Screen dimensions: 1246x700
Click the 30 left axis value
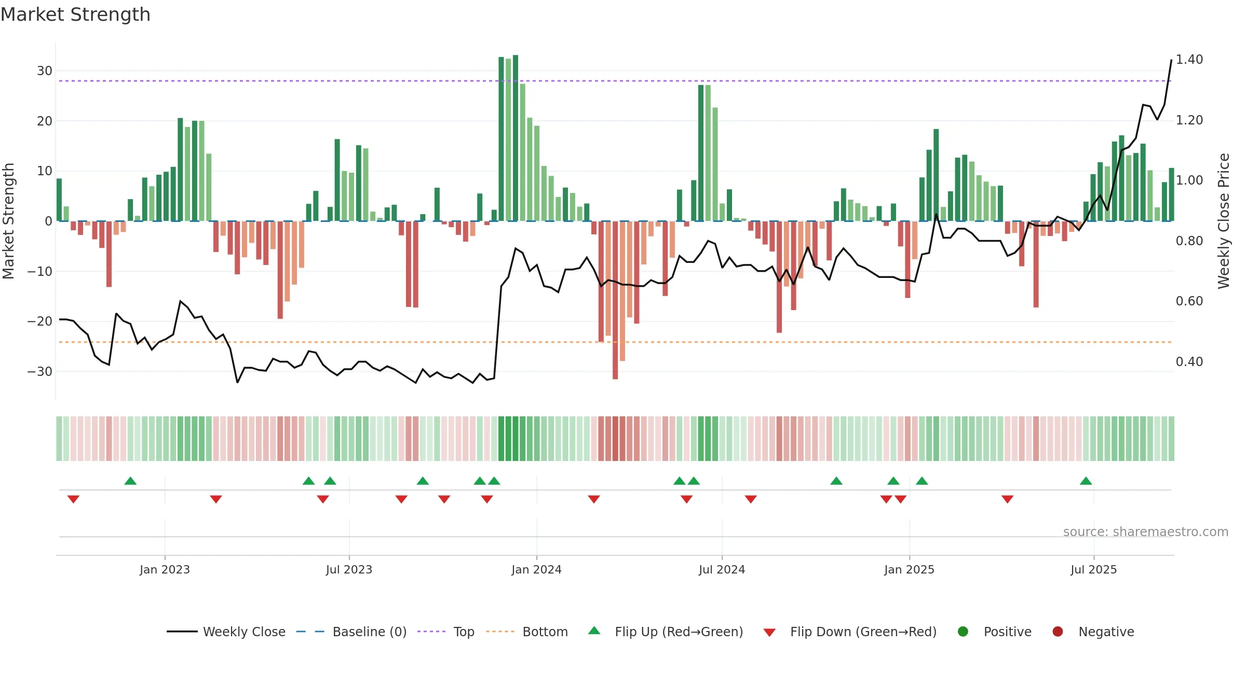pos(45,71)
